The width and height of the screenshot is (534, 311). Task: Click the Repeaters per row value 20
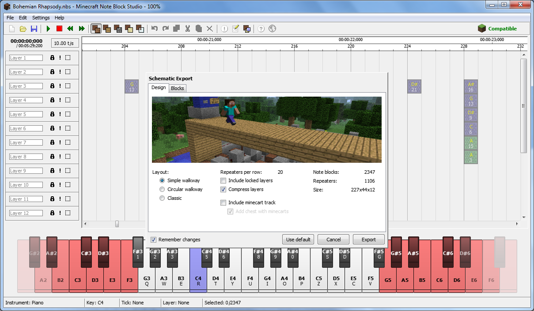280,172
